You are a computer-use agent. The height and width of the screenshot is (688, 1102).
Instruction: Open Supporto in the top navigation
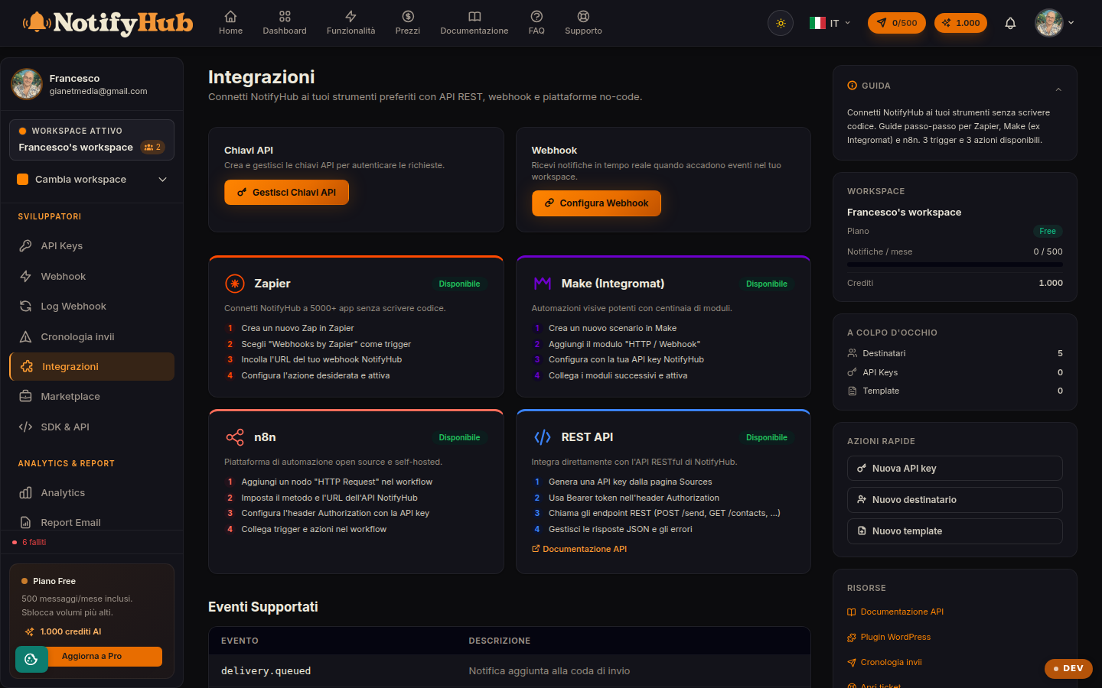click(583, 23)
